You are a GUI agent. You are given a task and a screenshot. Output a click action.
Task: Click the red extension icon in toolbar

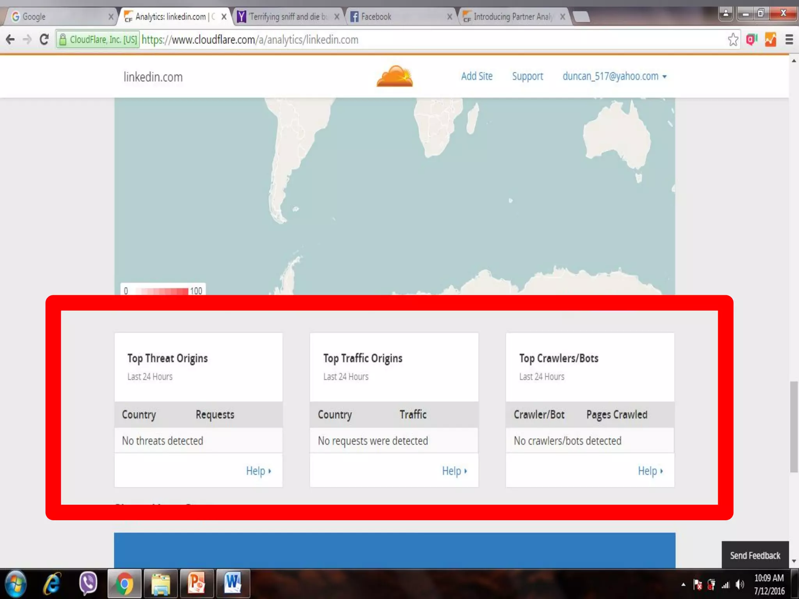pyautogui.click(x=751, y=39)
